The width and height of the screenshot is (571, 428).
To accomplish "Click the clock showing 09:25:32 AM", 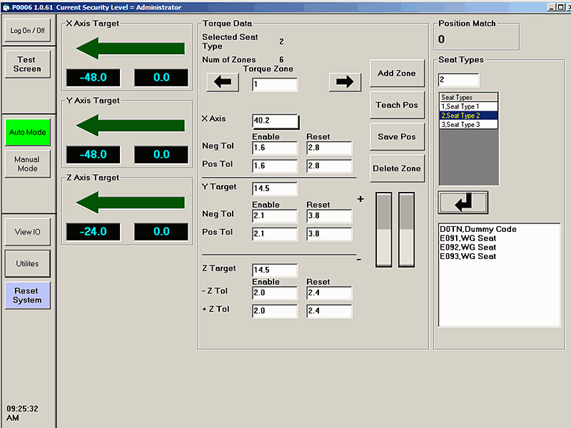I will pyautogui.click(x=22, y=413).
